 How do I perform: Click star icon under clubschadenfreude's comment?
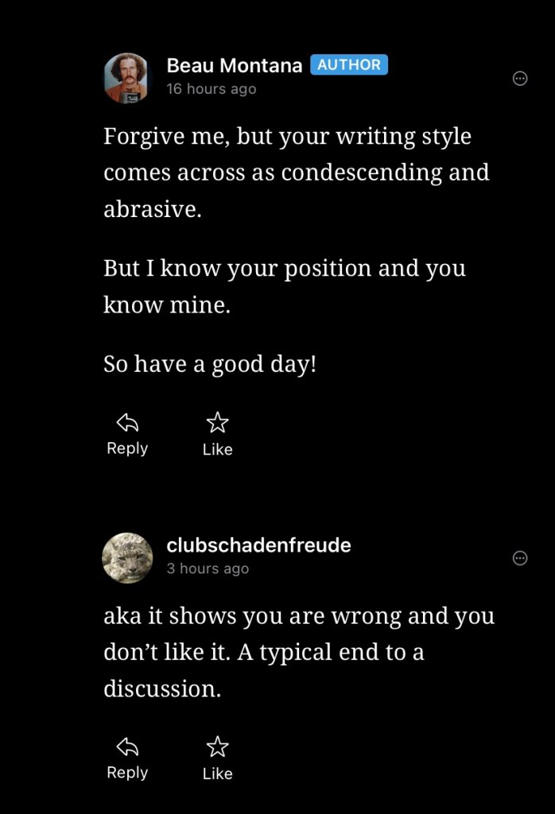(217, 746)
